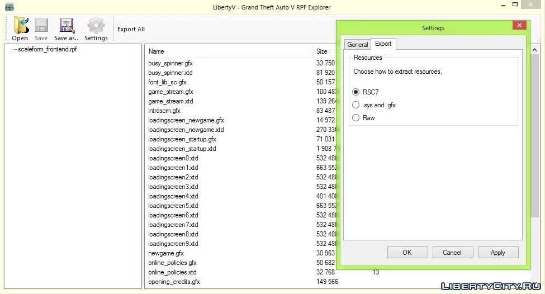Click Export All in the toolbar

131,29
